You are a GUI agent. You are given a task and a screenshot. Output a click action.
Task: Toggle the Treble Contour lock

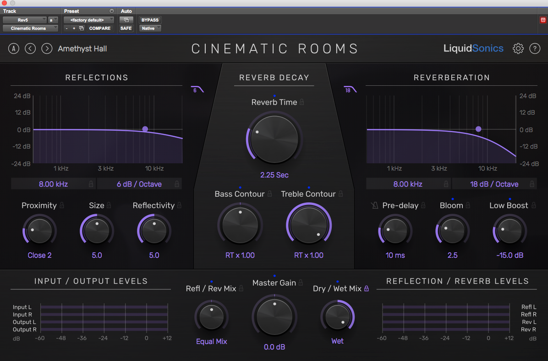coord(340,194)
